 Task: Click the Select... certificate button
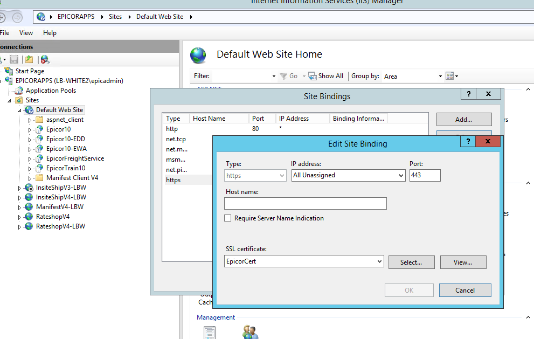coord(411,262)
